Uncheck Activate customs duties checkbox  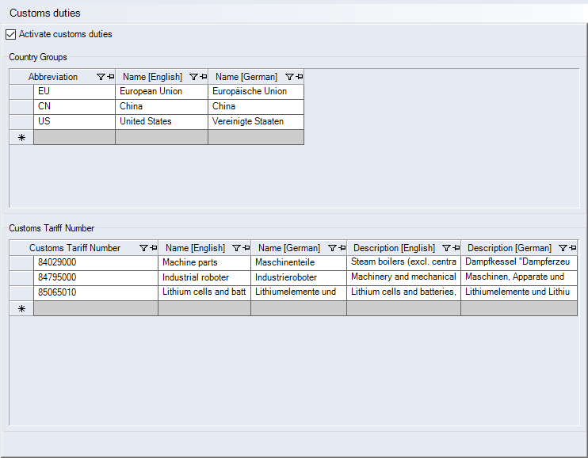coord(10,35)
